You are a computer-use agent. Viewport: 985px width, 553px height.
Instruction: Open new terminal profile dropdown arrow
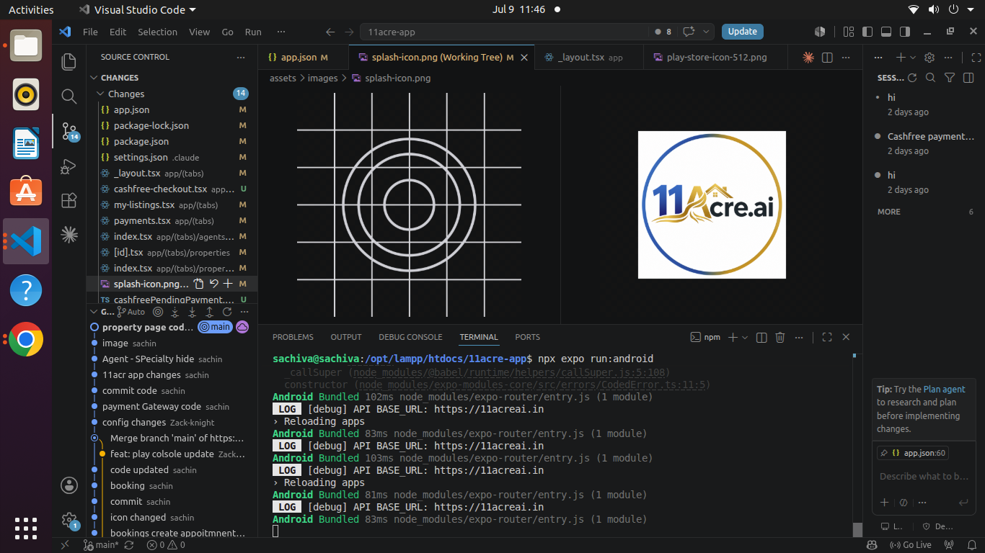click(746, 337)
